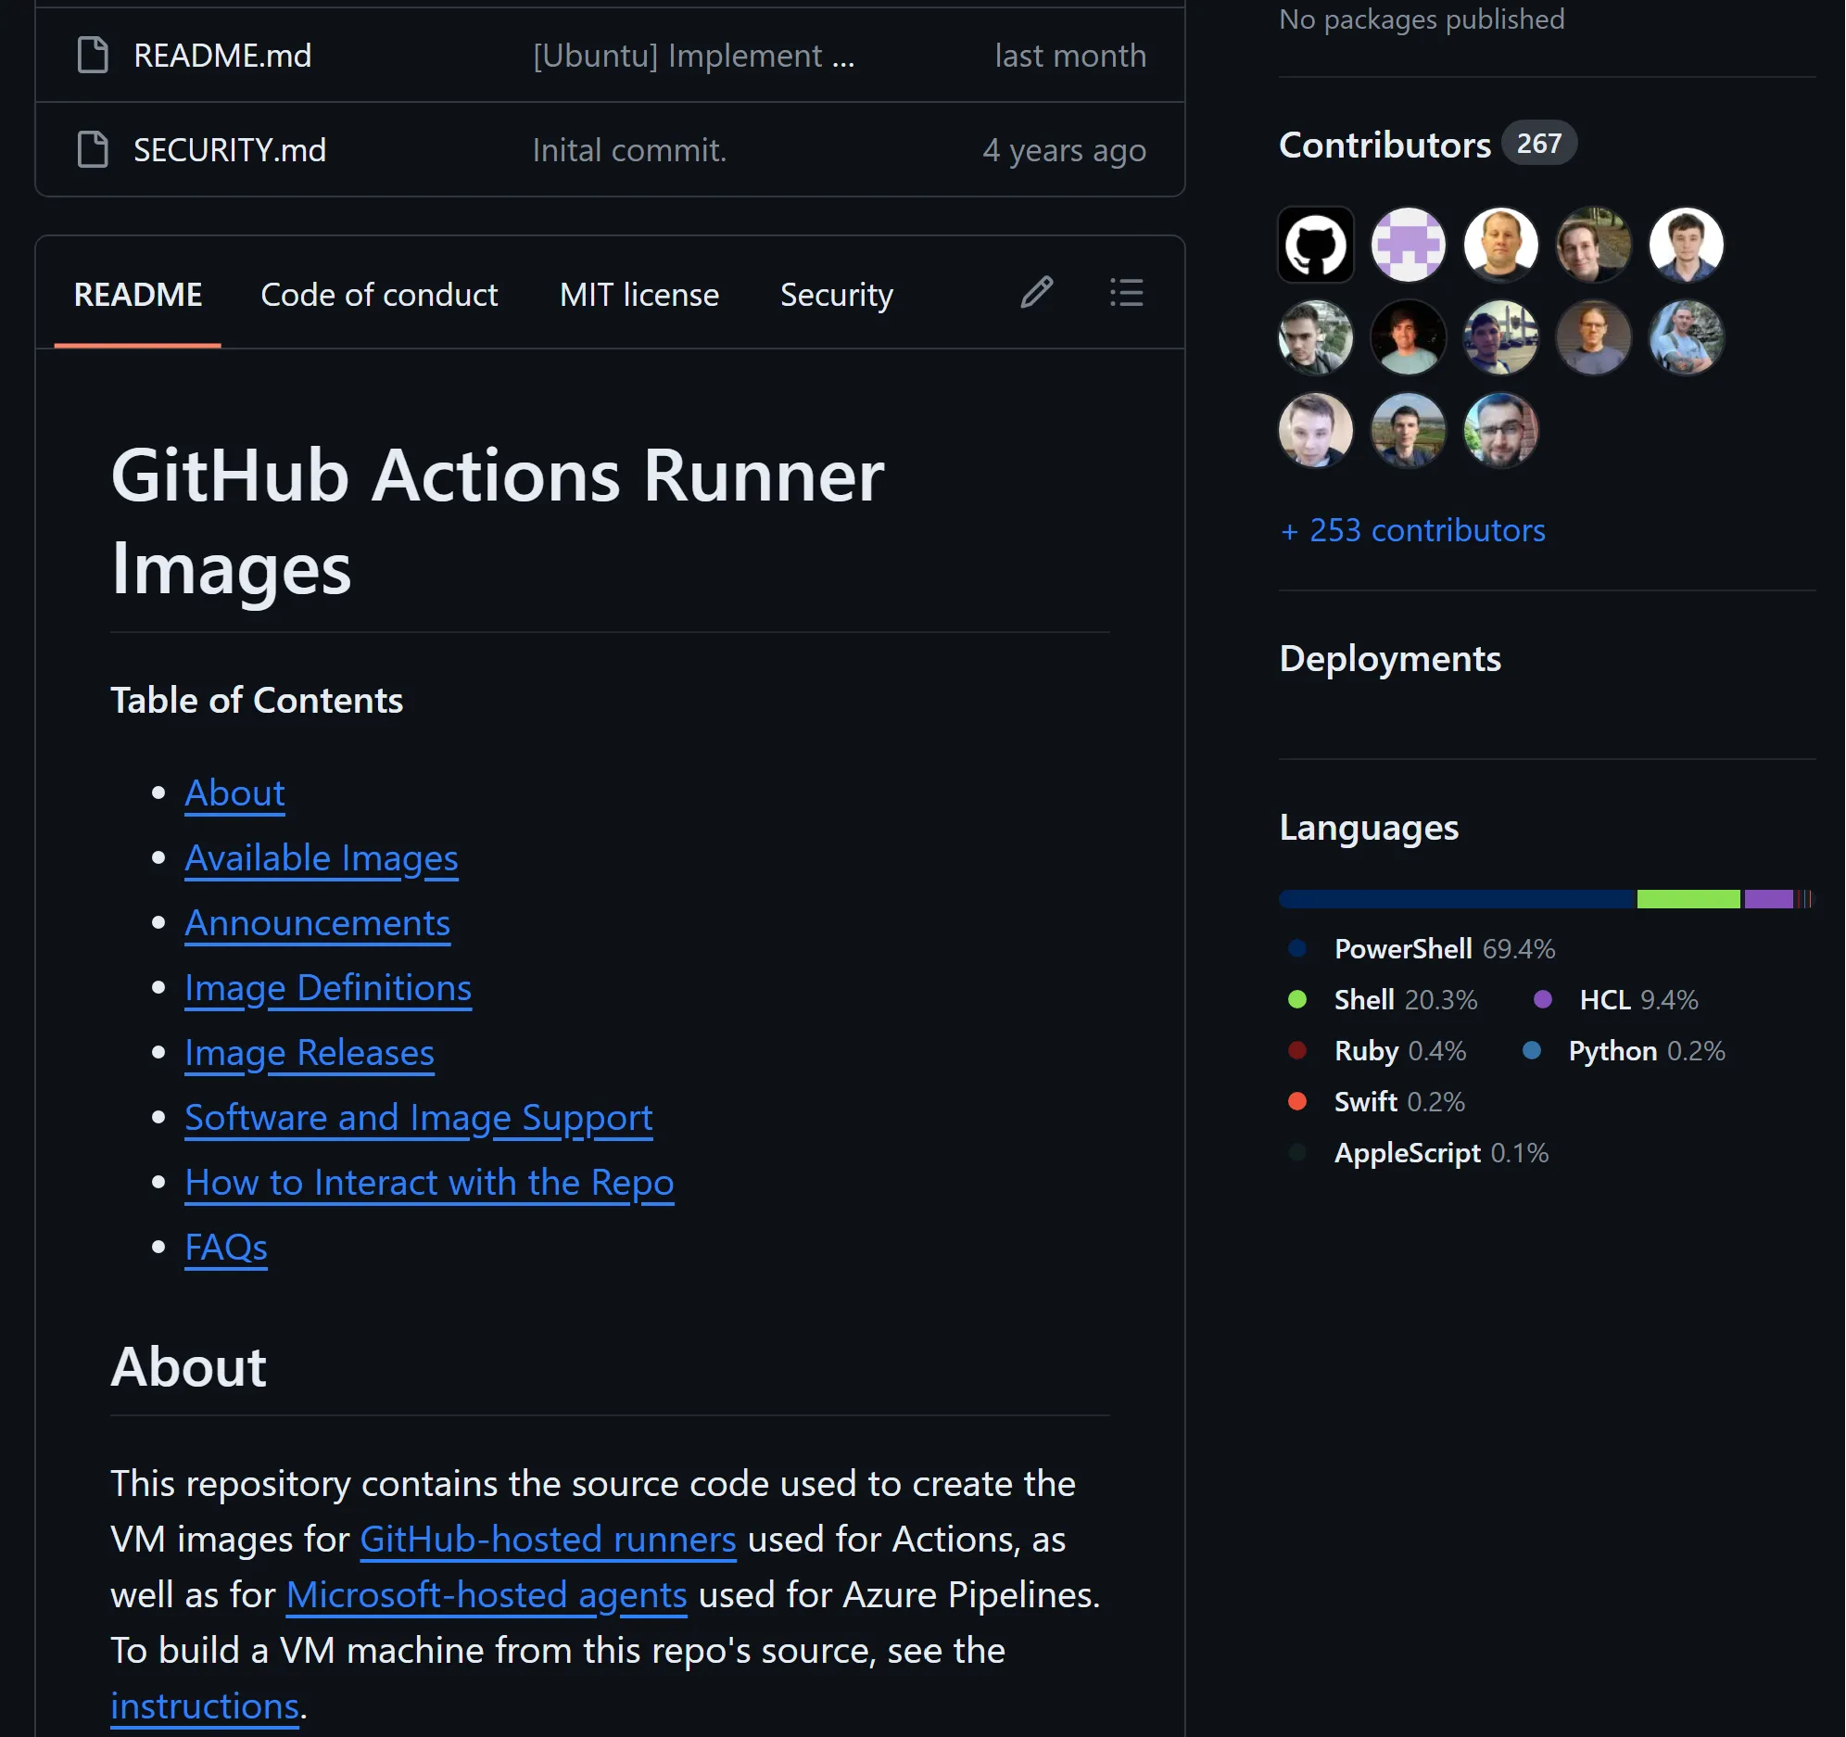This screenshot has height=1737, width=1846.
Task: Click the pencil edit README icon
Action: coord(1036,294)
